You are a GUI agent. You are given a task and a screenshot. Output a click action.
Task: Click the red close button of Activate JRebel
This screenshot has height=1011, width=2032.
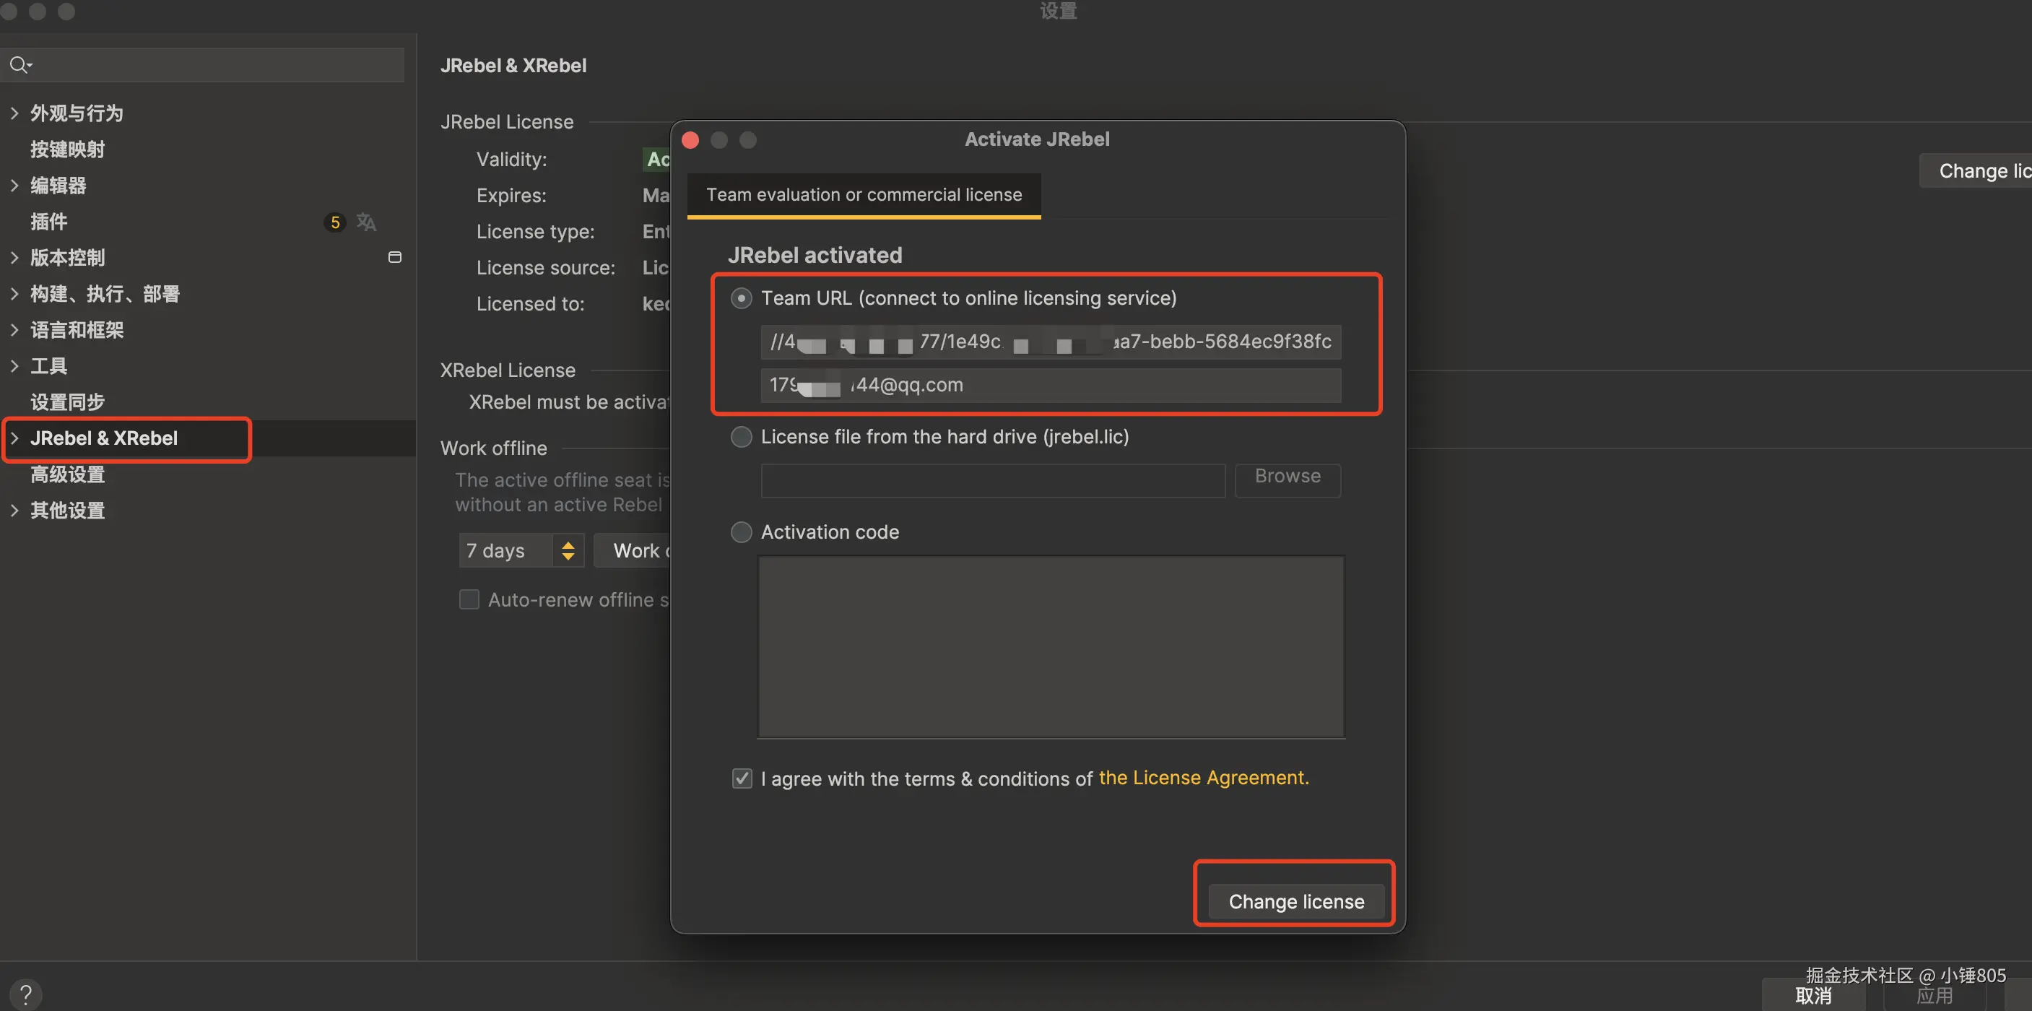(x=690, y=139)
